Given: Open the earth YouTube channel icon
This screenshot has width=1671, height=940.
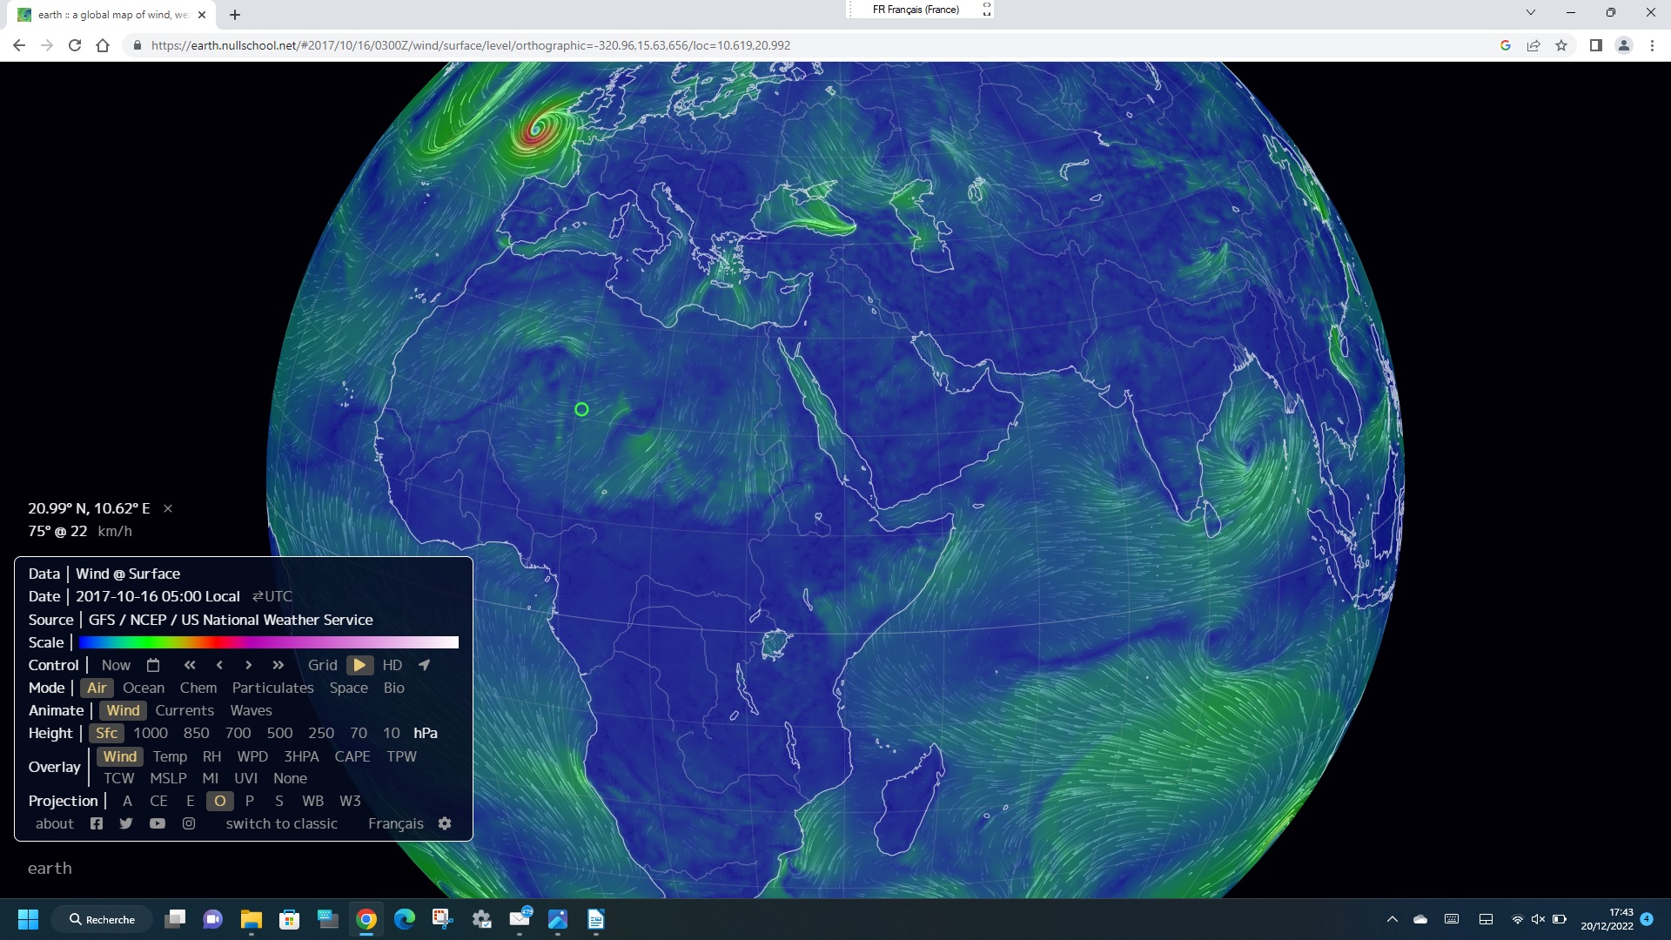Looking at the screenshot, I should 158,823.
